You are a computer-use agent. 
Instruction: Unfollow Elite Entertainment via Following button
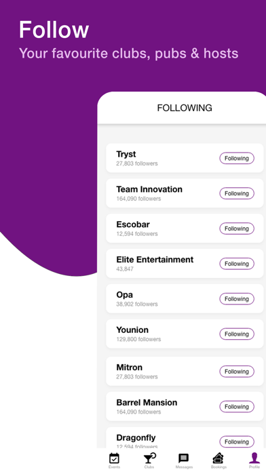point(237,264)
